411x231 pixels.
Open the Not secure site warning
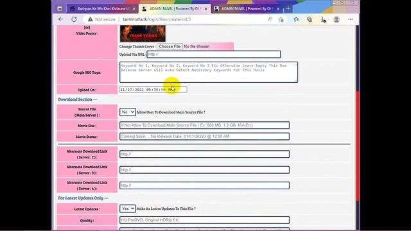click(x=101, y=19)
